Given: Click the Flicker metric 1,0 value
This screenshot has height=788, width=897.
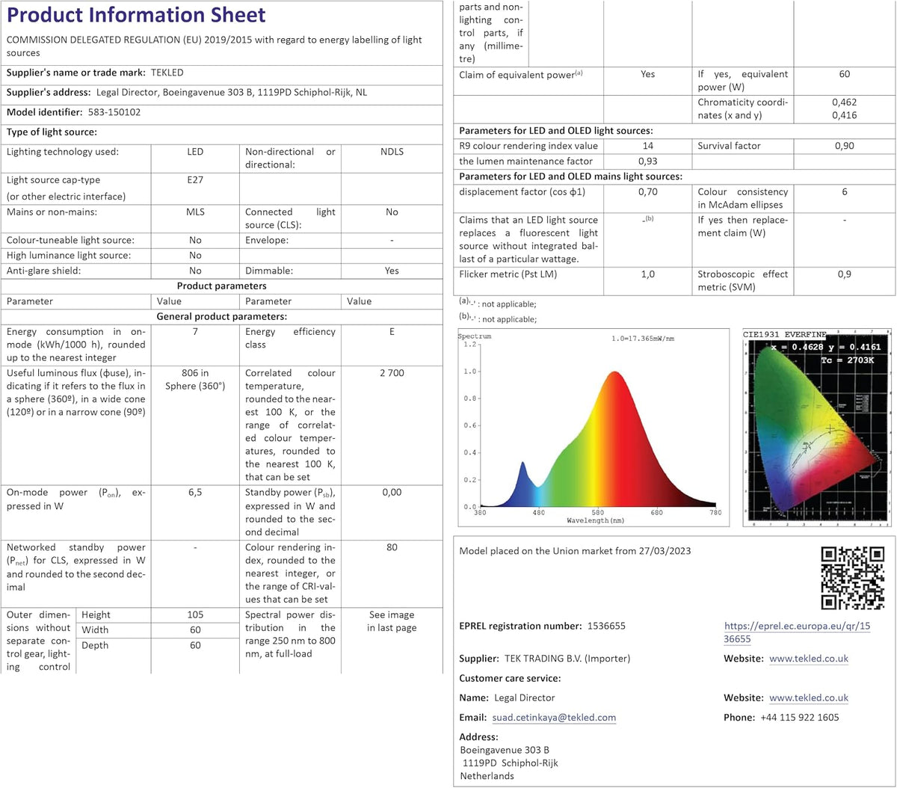Looking at the screenshot, I should pos(648,274).
